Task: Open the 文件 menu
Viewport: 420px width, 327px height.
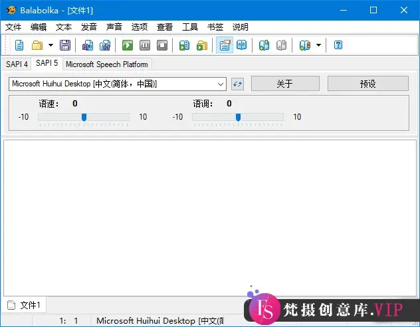Action: (13, 27)
